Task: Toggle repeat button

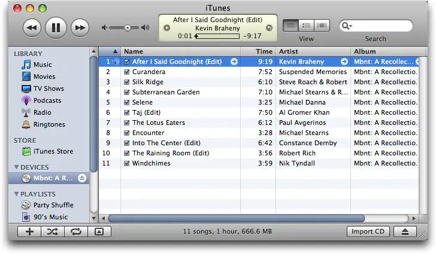Action: [x=76, y=231]
